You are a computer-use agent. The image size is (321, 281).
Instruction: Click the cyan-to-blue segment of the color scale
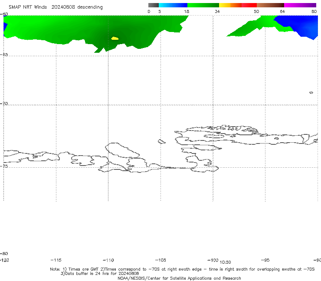tap(173, 5)
